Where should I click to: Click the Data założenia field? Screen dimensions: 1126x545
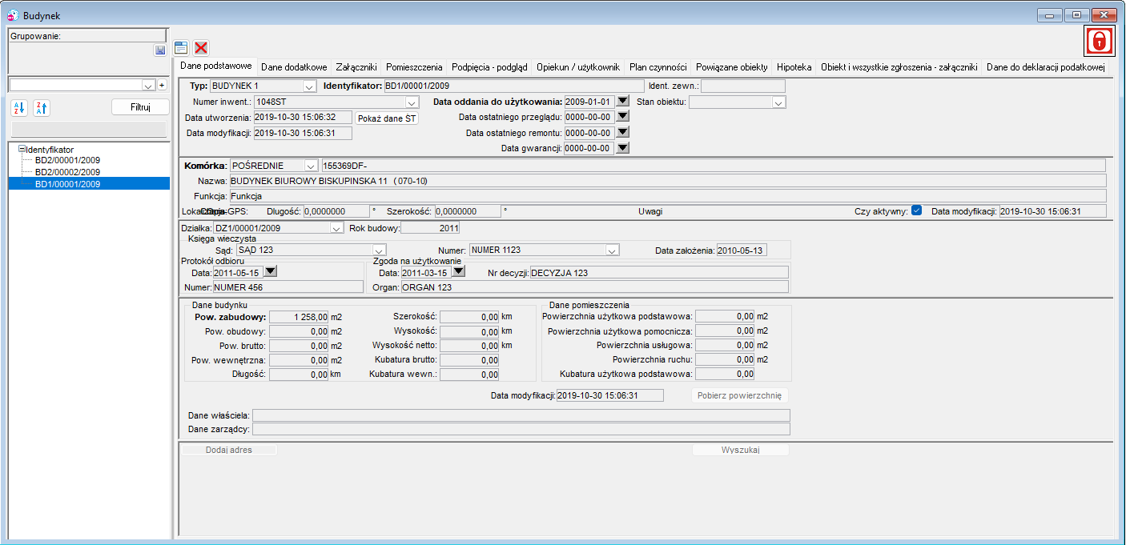click(x=742, y=250)
